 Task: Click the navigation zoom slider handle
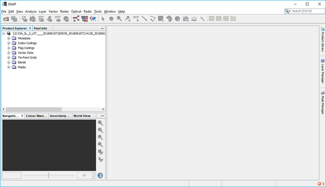(x=49, y=175)
